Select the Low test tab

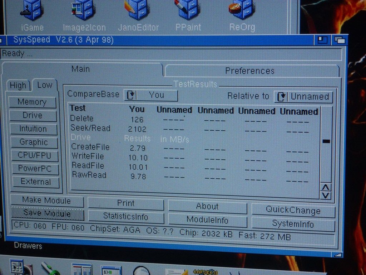[45, 85]
